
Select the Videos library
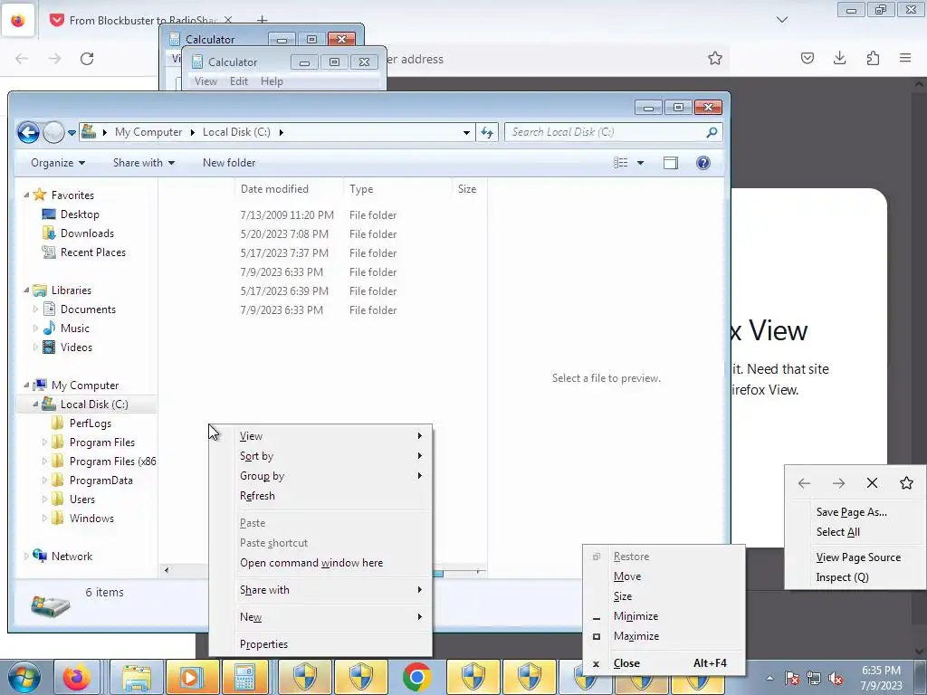76,347
